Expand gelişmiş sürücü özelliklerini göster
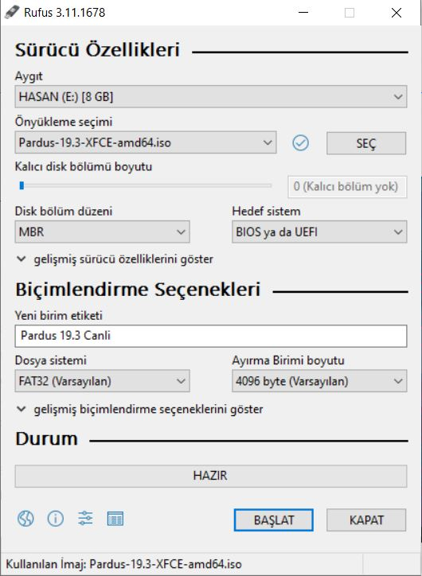 [x=115, y=259]
